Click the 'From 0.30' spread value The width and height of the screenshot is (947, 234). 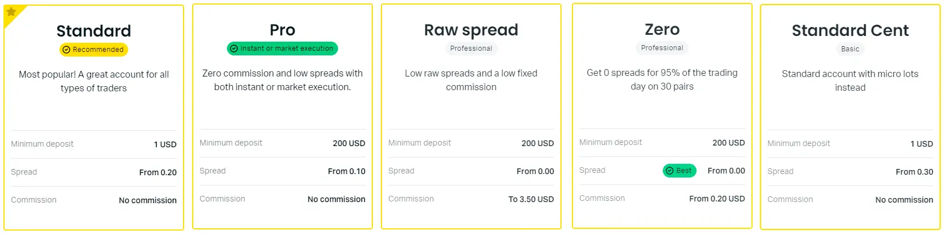coord(914,172)
